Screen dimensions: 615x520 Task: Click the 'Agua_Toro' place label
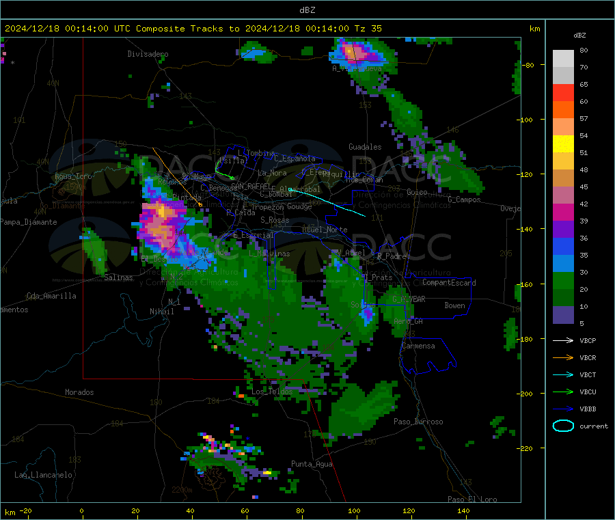[73, 177]
